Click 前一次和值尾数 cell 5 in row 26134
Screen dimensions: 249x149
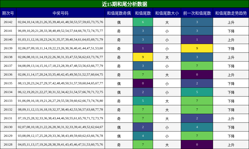pos(197,92)
